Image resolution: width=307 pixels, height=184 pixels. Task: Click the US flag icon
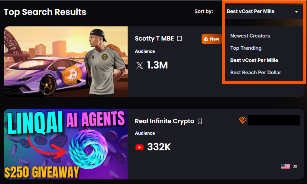(285, 166)
